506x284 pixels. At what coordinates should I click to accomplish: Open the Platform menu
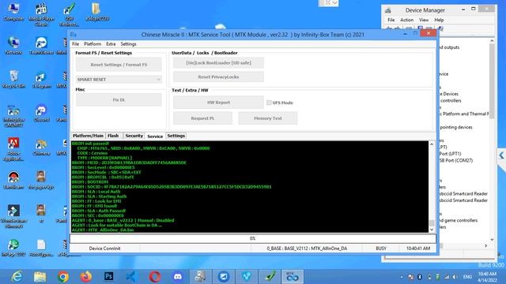93,44
